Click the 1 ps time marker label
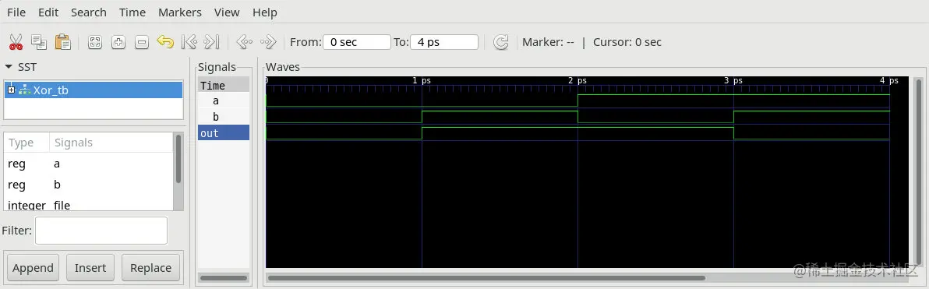 tap(422, 80)
